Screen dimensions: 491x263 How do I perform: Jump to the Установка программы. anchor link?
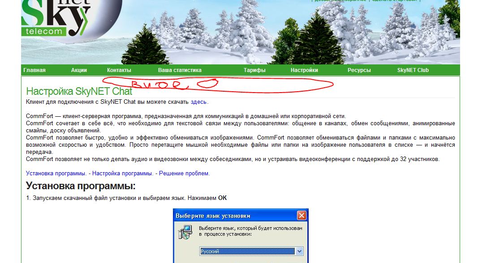click(x=56, y=173)
